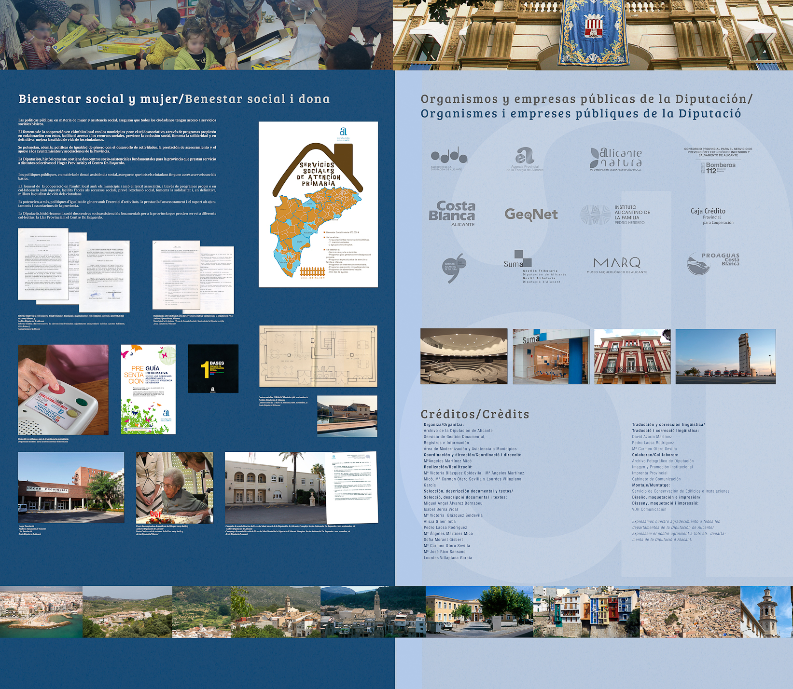This screenshot has height=689, width=793.
Task: Select the swimming pool building photo
Action: (x=347, y=417)
